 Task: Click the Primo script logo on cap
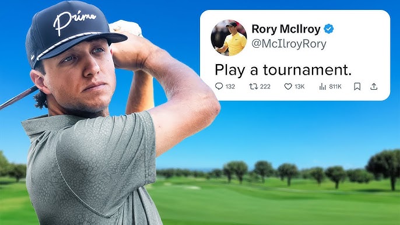click(74, 22)
